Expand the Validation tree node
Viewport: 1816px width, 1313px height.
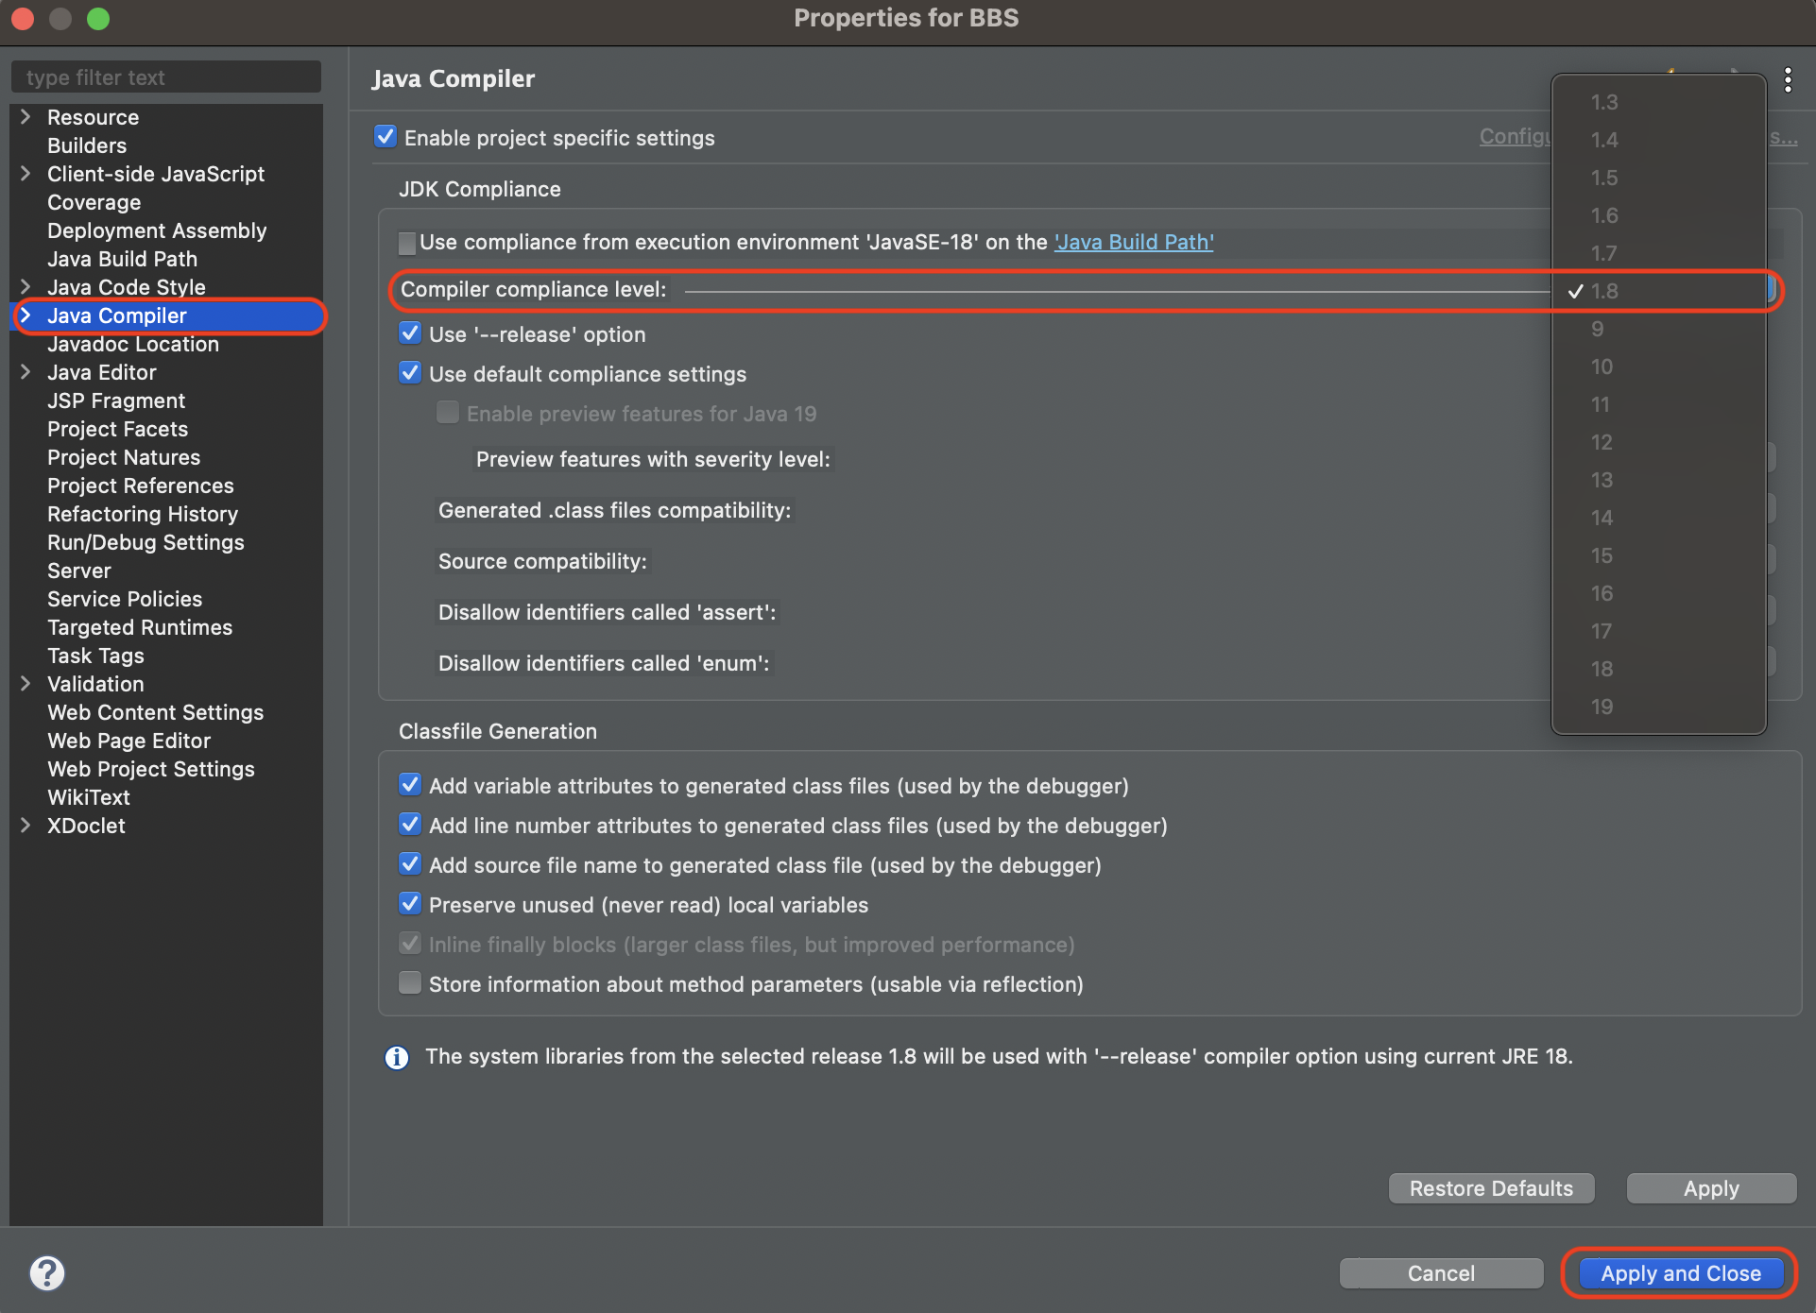coord(26,684)
